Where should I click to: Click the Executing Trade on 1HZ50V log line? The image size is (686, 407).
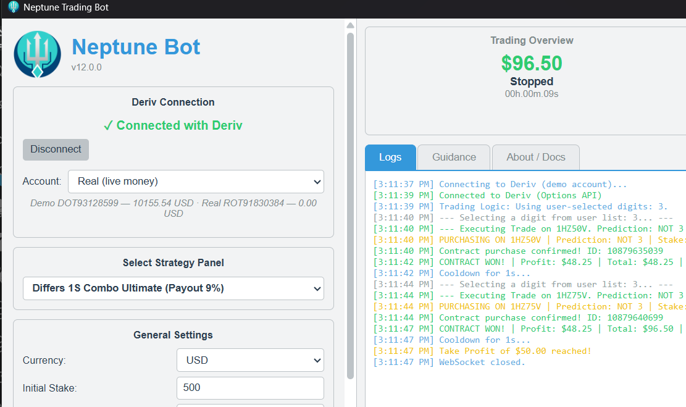(528, 229)
